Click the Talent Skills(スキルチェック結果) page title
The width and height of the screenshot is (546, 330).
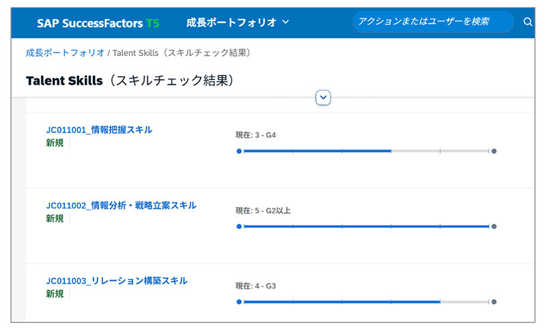[130, 80]
